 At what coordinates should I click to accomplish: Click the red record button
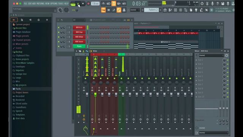click(88, 3)
